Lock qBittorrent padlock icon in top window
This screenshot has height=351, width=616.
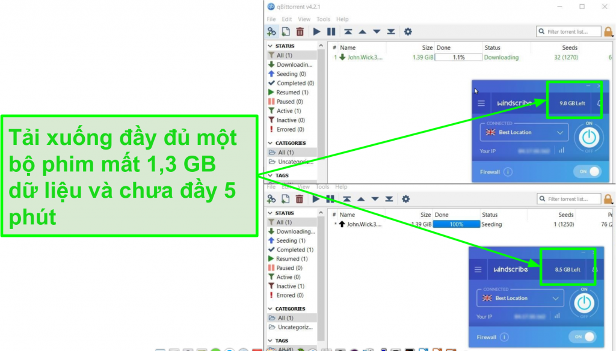coord(608,32)
